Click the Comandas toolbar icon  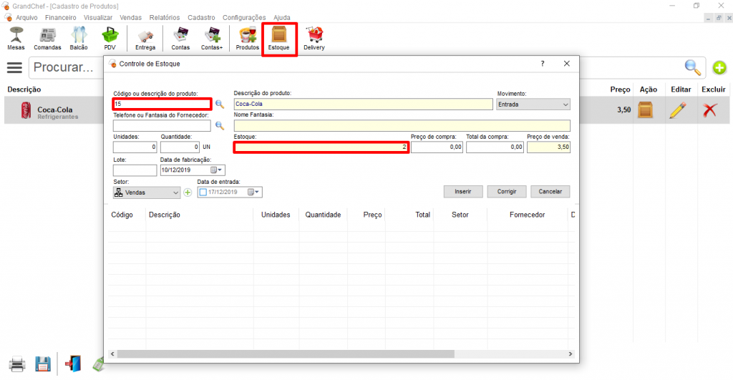[x=47, y=38]
